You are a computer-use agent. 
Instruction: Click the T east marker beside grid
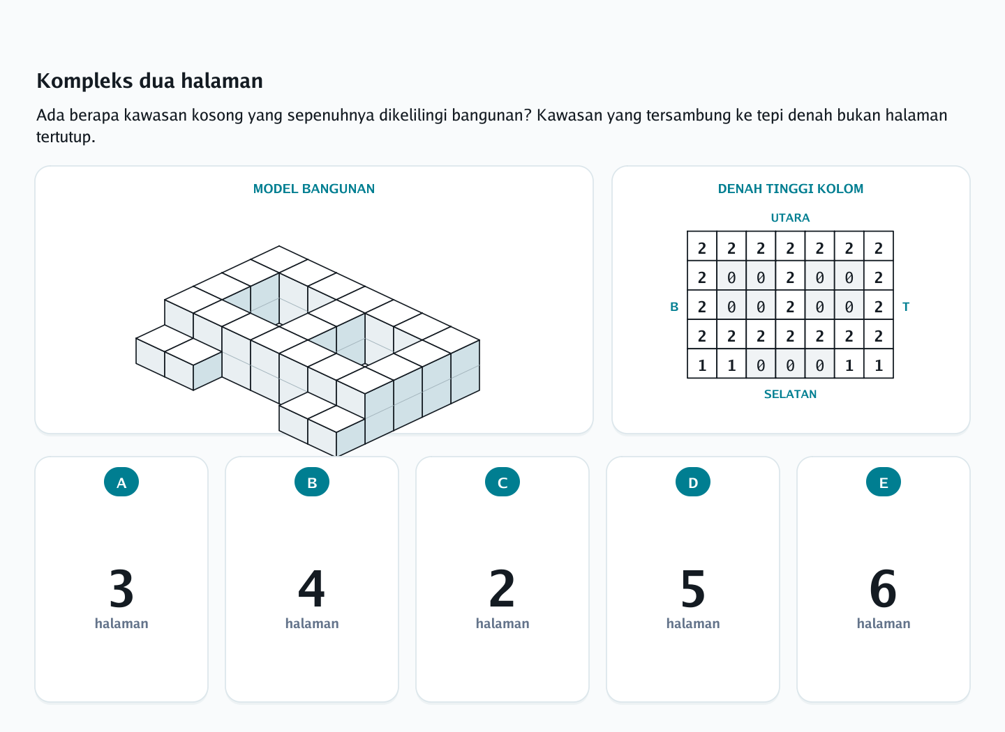coord(906,307)
